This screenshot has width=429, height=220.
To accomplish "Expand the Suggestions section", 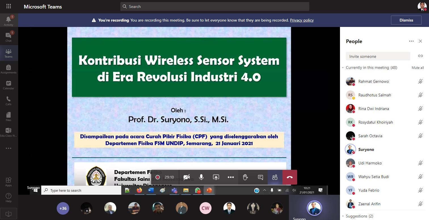I will (343, 216).
